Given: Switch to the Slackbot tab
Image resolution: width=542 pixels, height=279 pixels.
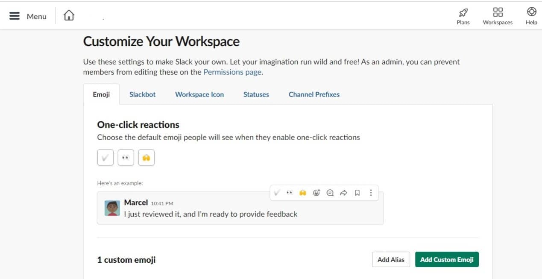Looking at the screenshot, I should coord(142,94).
